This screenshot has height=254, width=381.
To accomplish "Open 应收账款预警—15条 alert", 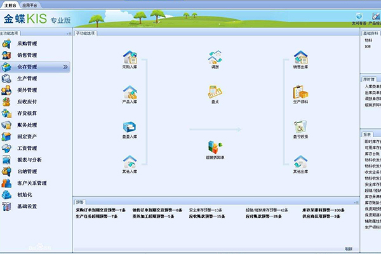I will tap(207, 216).
